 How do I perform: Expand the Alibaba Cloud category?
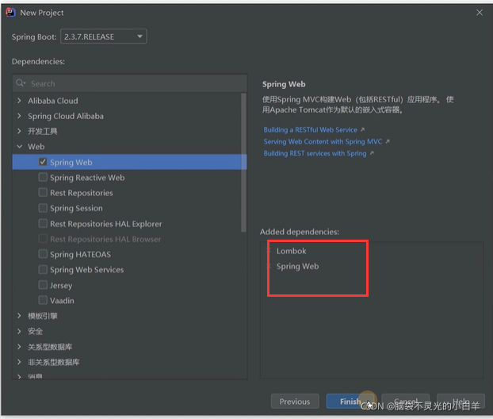click(19, 101)
